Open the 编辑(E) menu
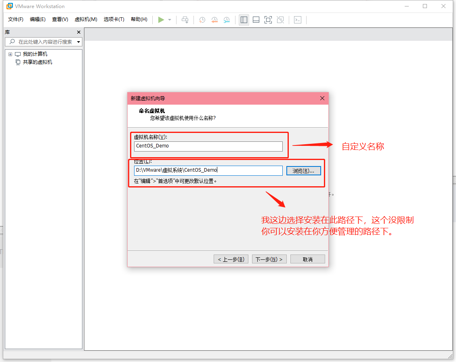The width and height of the screenshot is (456, 362). click(x=38, y=19)
